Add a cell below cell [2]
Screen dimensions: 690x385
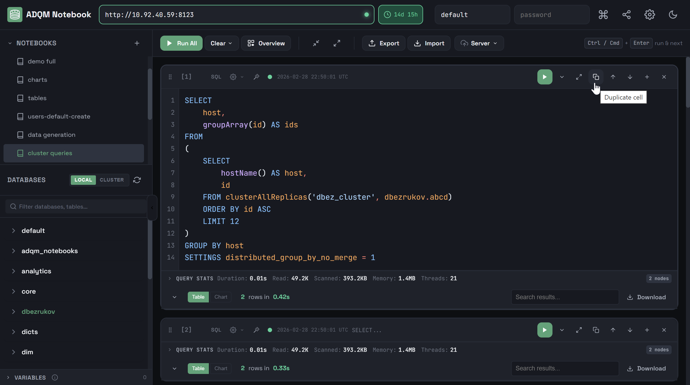[x=647, y=330]
